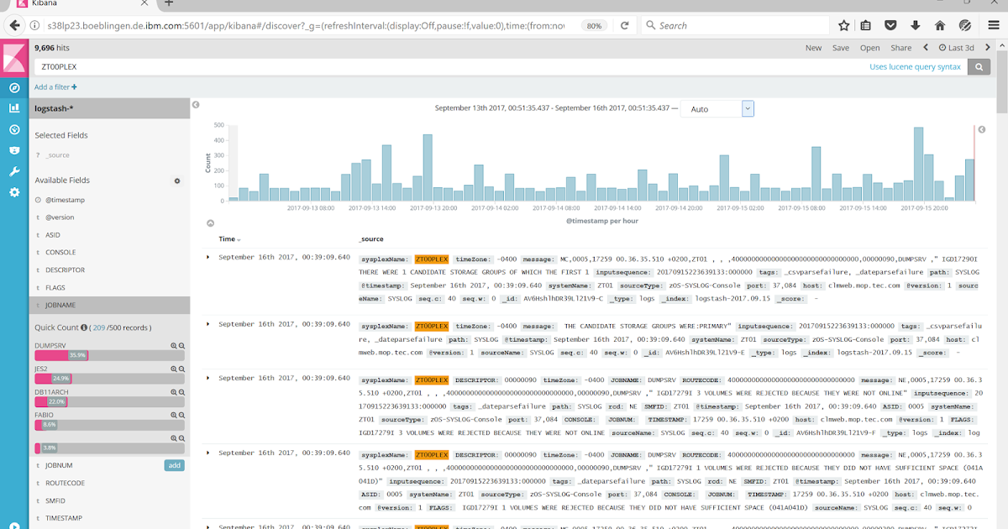Add JOBNUM field using its add button
Image resolution: width=1008 pixels, height=529 pixels.
[x=173, y=464]
